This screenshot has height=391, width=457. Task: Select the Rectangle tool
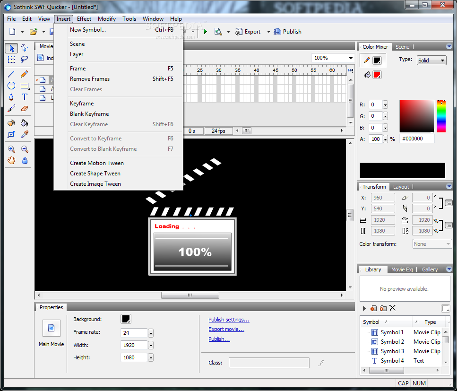click(x=25, y=86)
